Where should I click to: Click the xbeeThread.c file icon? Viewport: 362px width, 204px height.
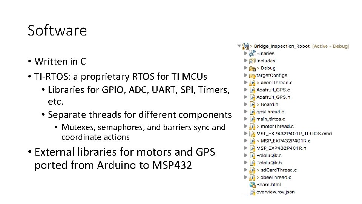pyautogui.click(x=252, y=178)
